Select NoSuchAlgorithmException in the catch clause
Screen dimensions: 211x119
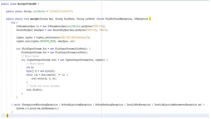pos(76,105)
